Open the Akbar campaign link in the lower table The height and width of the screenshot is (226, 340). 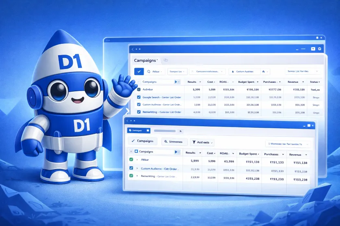tap(145, 159)
